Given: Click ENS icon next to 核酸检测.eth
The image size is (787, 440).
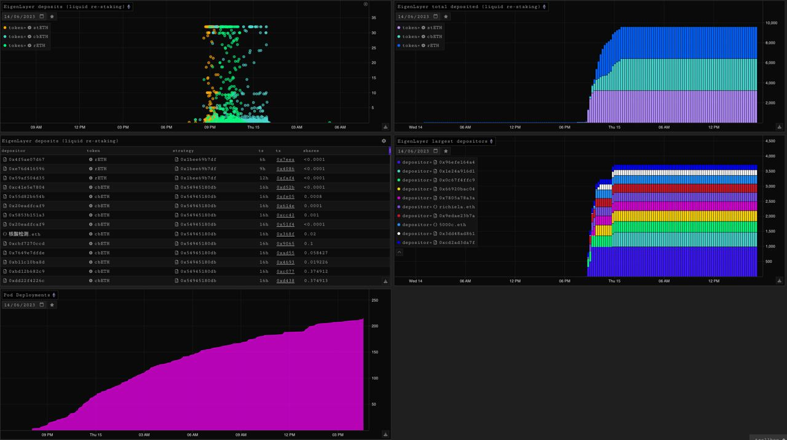Looking at the screenshot, I should 5,234.
